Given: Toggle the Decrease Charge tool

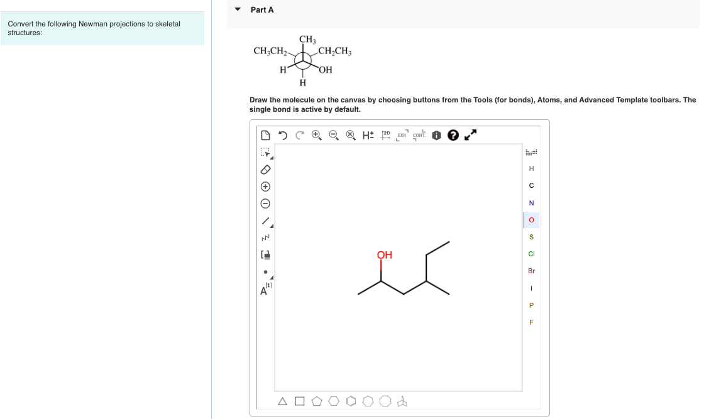Looking at the screenshot, I should [x=265, y=203].
